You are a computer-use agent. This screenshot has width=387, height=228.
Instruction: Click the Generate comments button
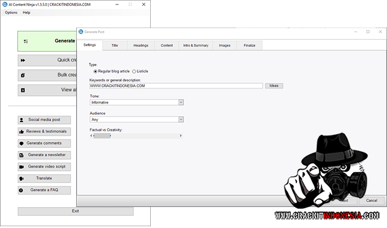pos(44,143)
